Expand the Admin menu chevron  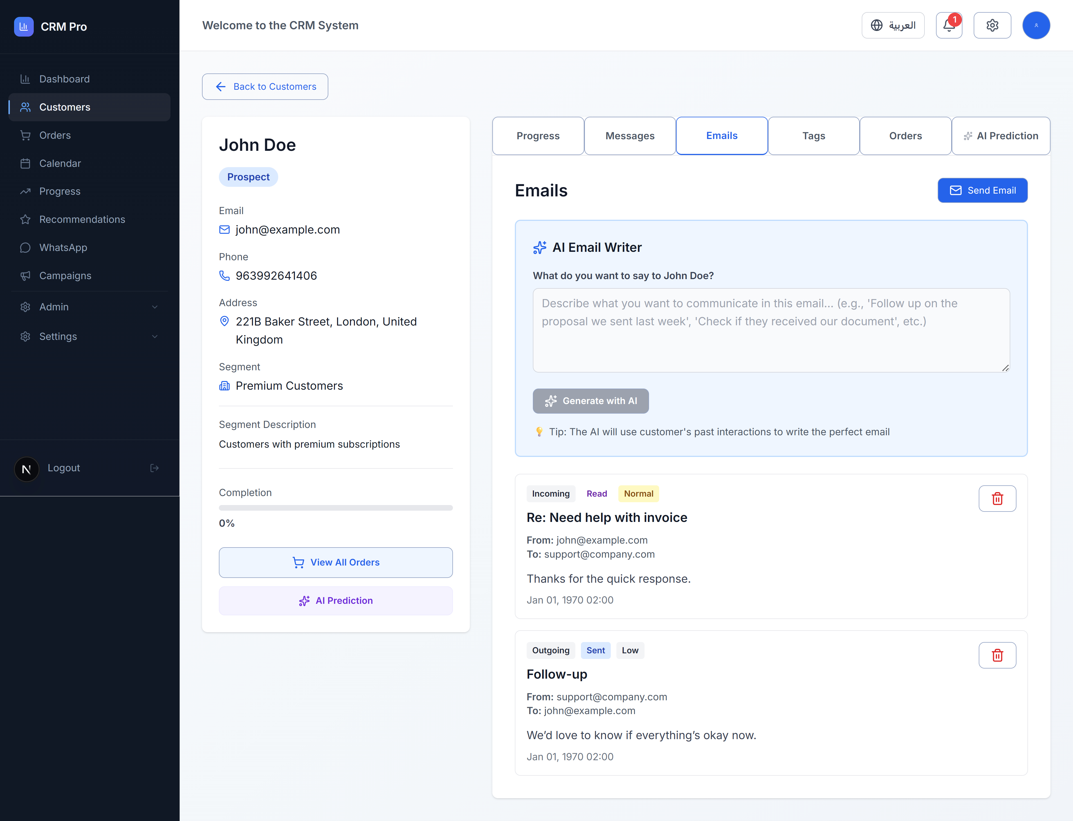tap(155, 307)
